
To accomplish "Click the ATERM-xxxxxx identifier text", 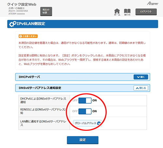I will click(x=17, y=14).
